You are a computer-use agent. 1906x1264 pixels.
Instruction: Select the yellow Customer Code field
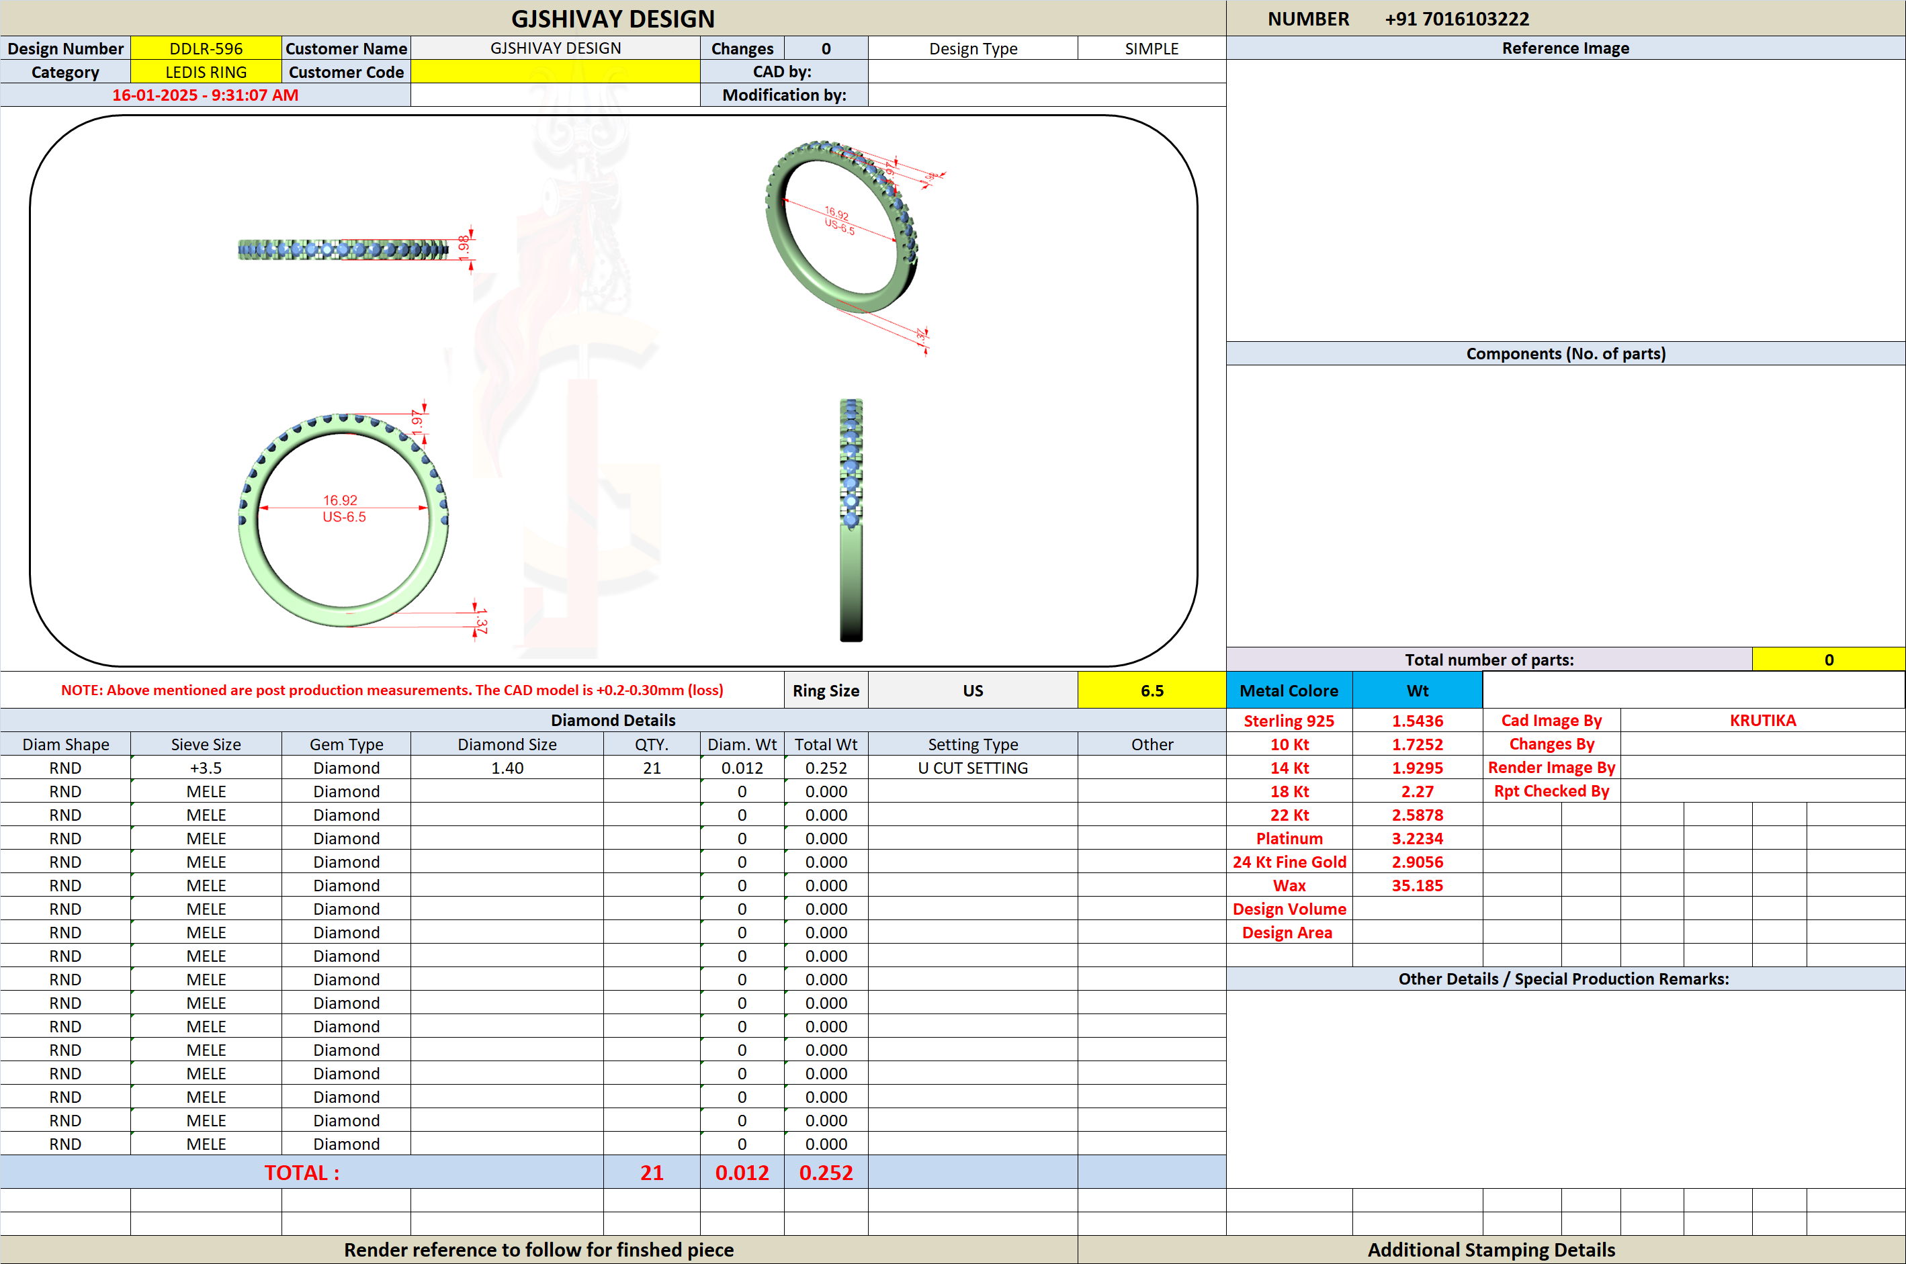tap(555, 72)
